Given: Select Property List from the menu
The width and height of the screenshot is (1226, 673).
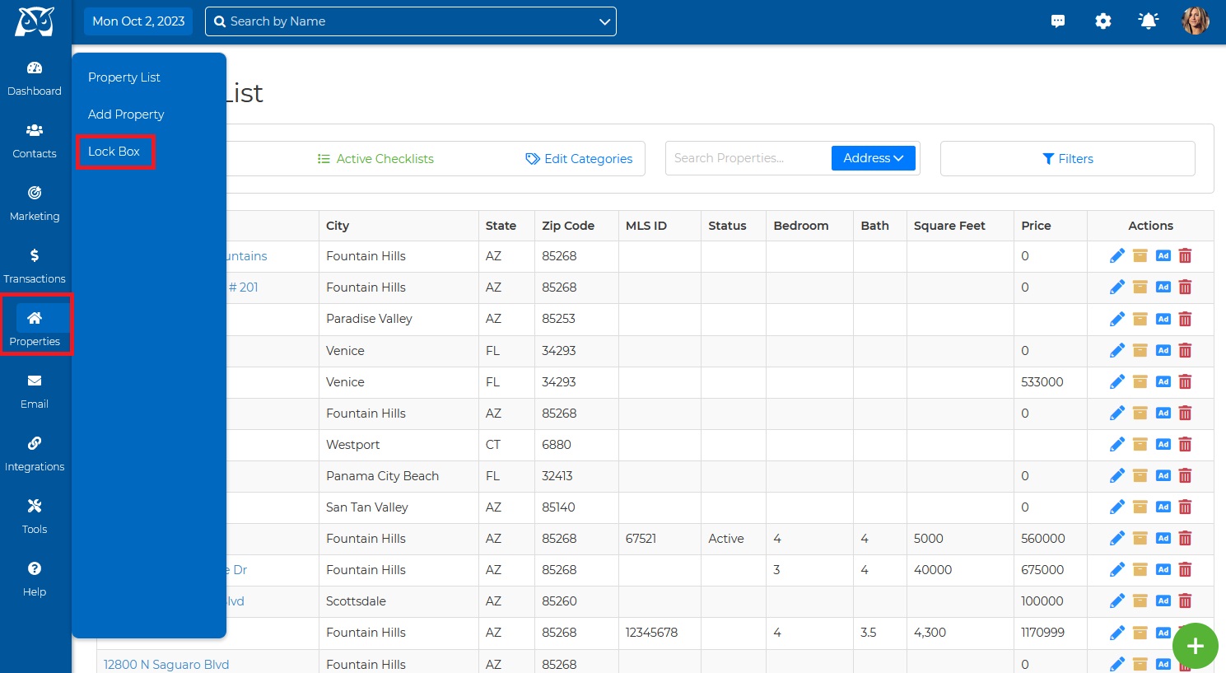Looking at the screenshot, I should [124, 77].
